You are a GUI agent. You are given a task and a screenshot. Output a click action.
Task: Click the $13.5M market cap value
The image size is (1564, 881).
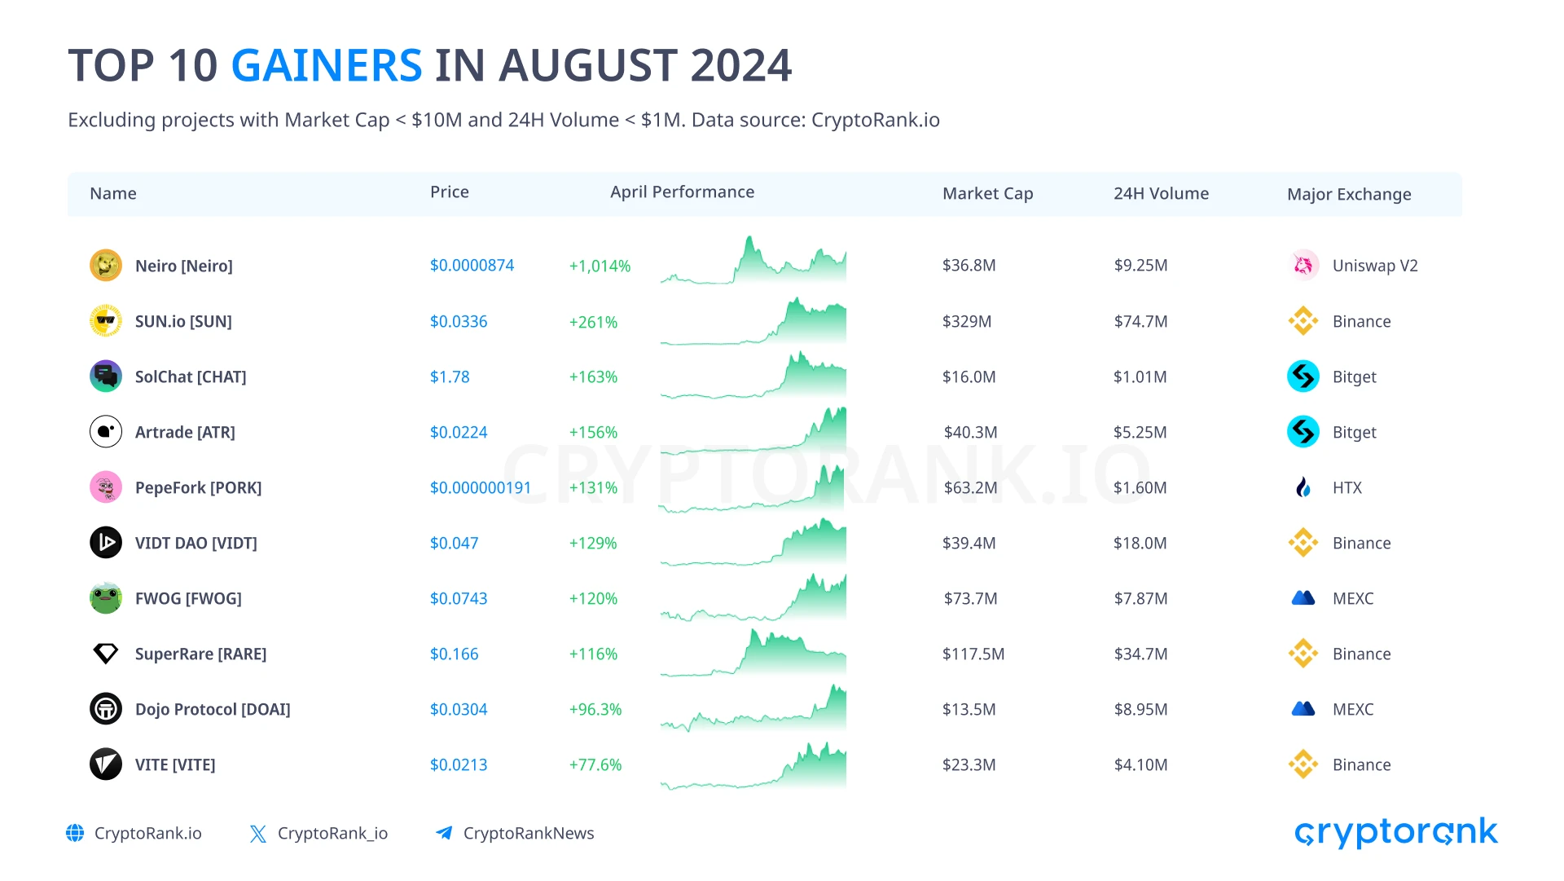969,709
